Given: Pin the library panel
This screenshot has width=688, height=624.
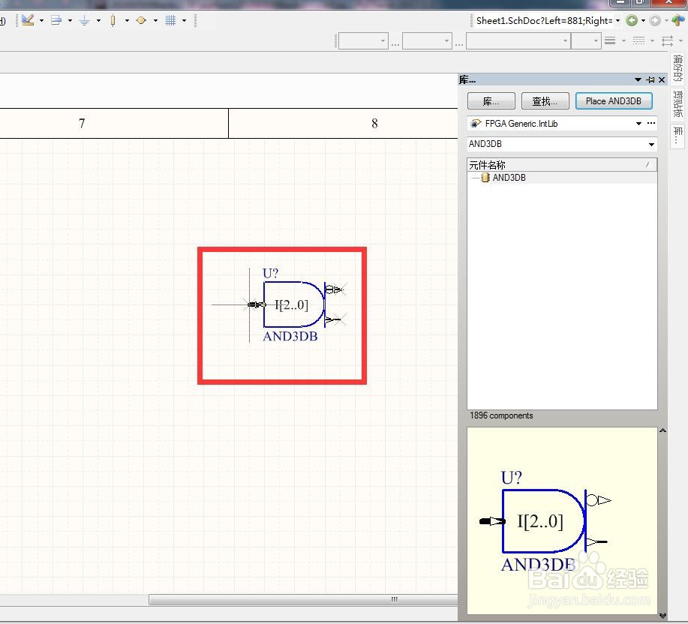Looking at the screenshot, I should [x=650, y=79].
